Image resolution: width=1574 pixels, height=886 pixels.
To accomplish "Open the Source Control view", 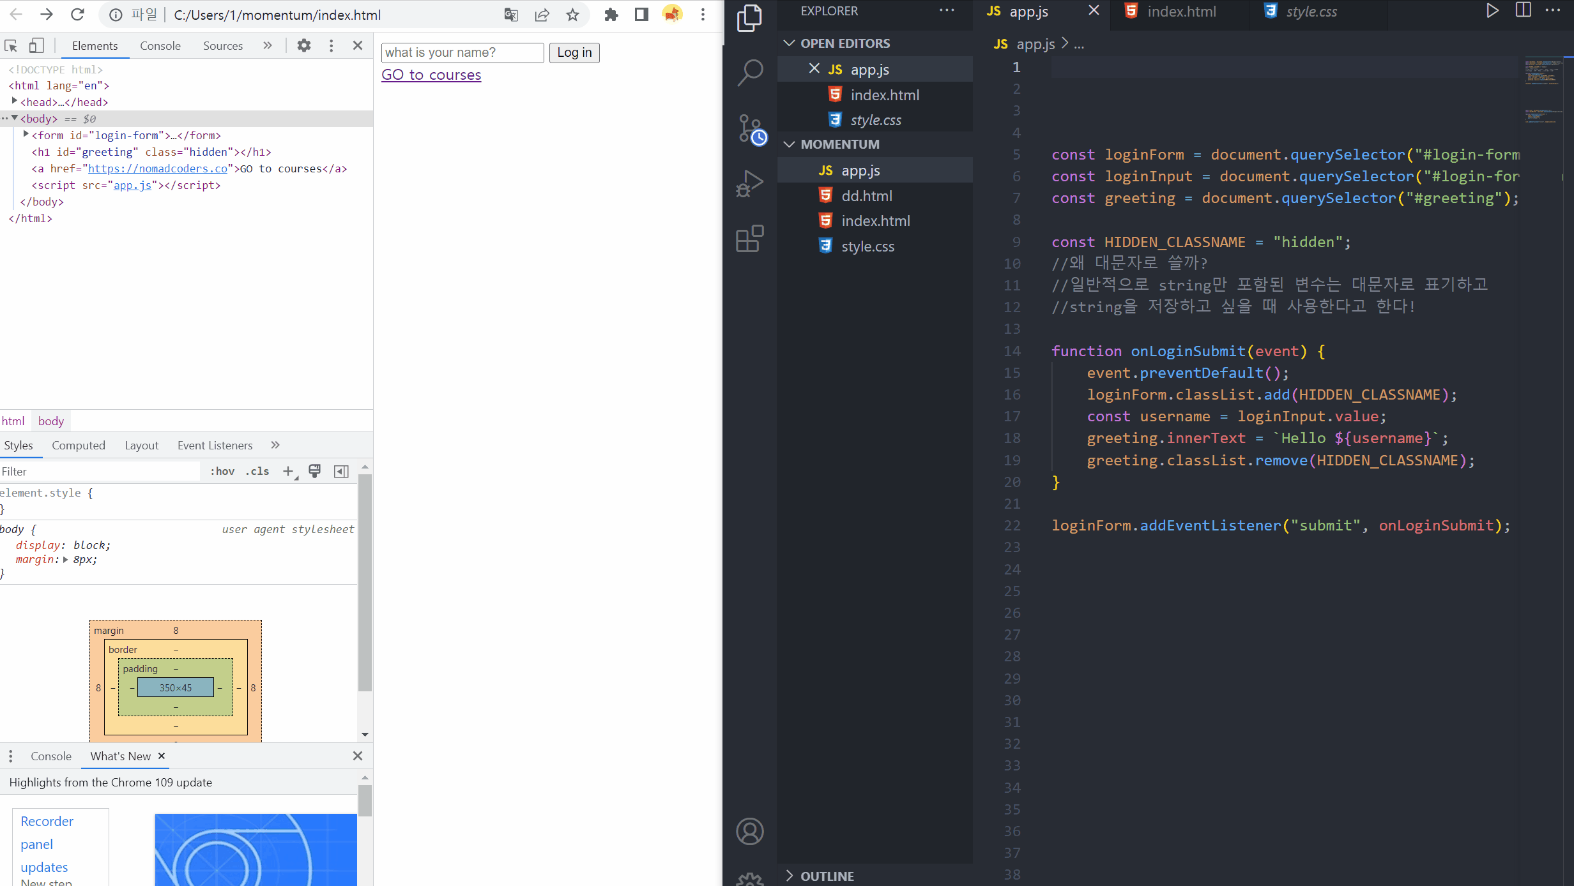I will (750, 130).
